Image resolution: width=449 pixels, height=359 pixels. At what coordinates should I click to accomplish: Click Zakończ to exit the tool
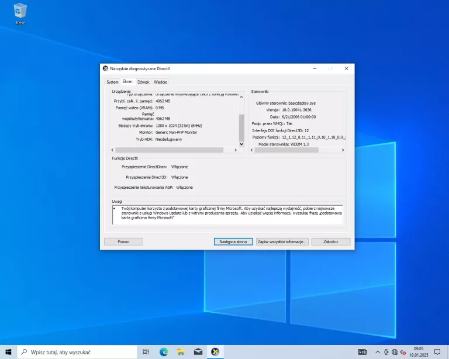coord(330,241)
